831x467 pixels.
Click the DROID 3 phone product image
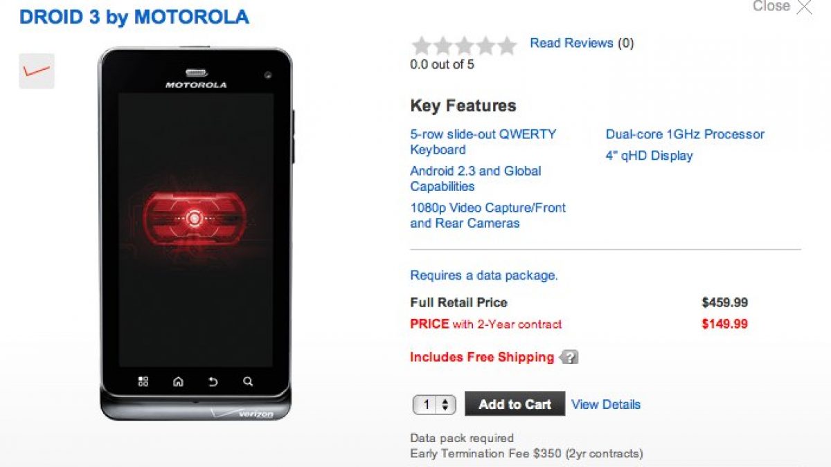[x=196, y=233]
